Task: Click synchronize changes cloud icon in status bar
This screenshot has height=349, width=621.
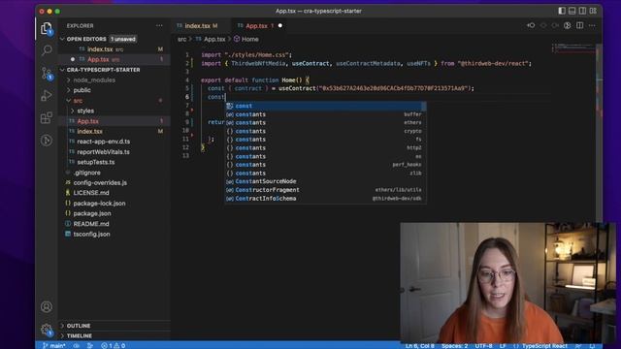Action: (x=76, y=345)
